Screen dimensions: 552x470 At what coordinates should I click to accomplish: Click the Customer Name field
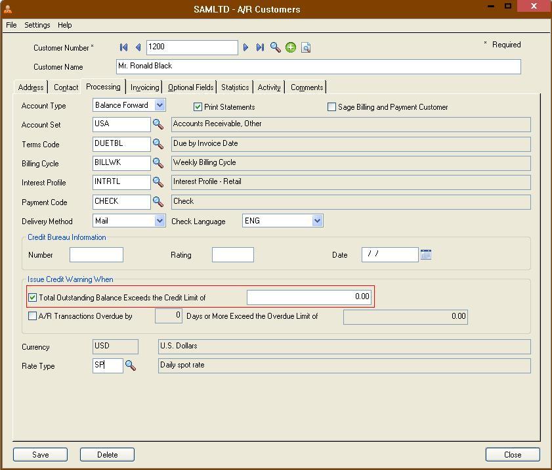point(318,66)
